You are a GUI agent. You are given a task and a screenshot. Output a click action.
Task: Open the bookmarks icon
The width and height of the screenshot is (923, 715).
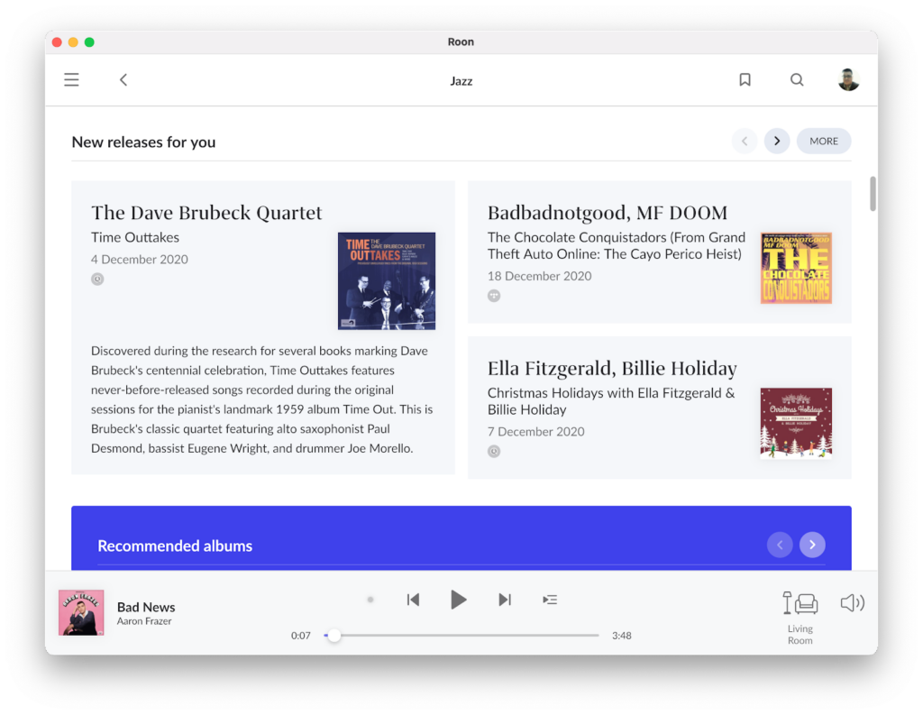(x=745, y=79)
